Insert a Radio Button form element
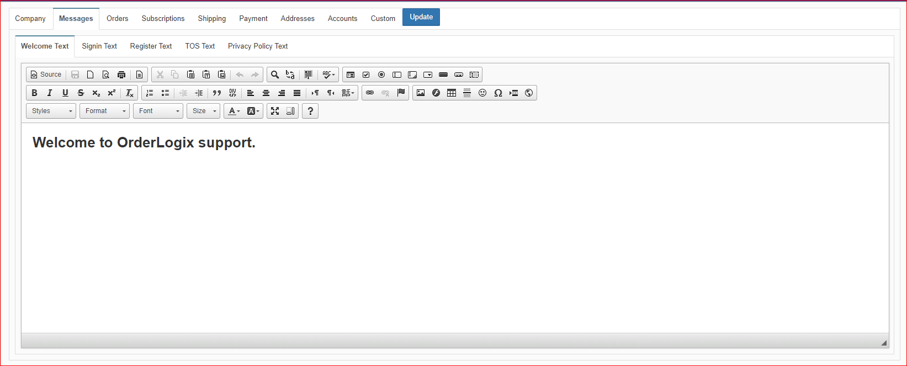Viewport: 907px width, 366px height. (x=381, y=75)
